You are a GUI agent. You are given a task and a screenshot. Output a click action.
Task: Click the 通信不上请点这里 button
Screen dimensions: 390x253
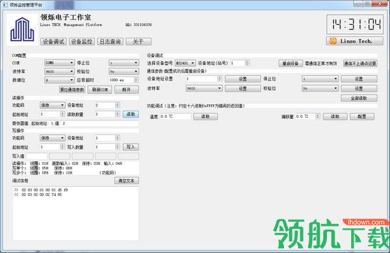pyautogui.click(x=360, y=64)
